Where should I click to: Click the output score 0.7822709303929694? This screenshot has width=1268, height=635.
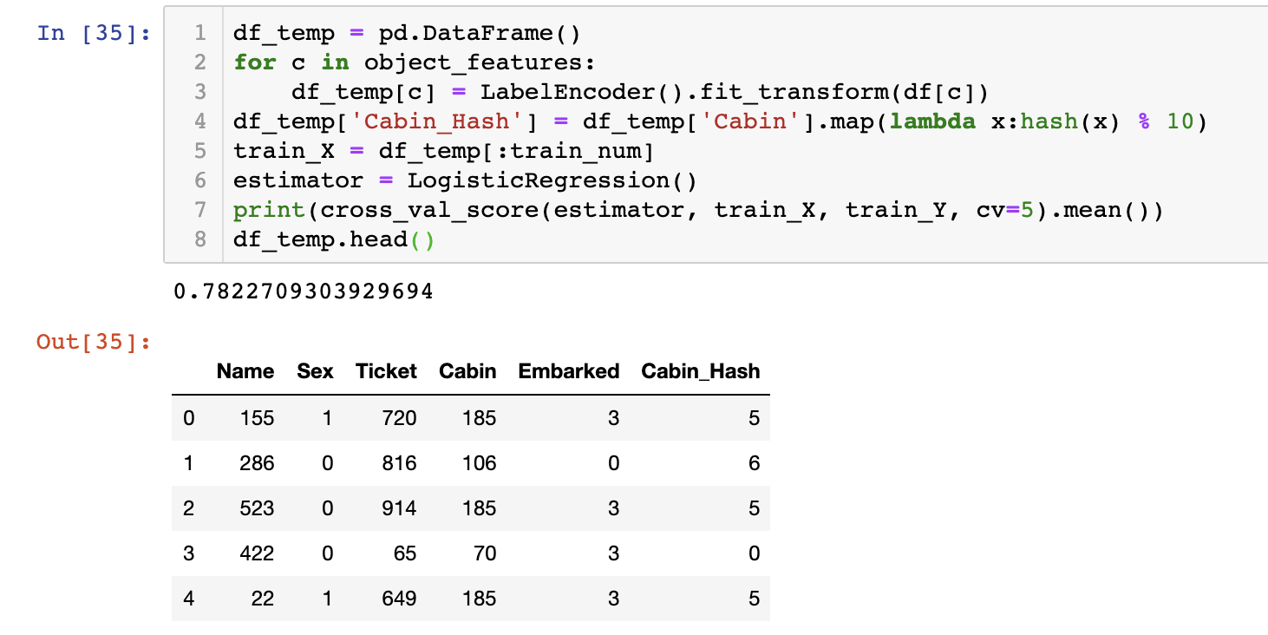coord(304,291)
